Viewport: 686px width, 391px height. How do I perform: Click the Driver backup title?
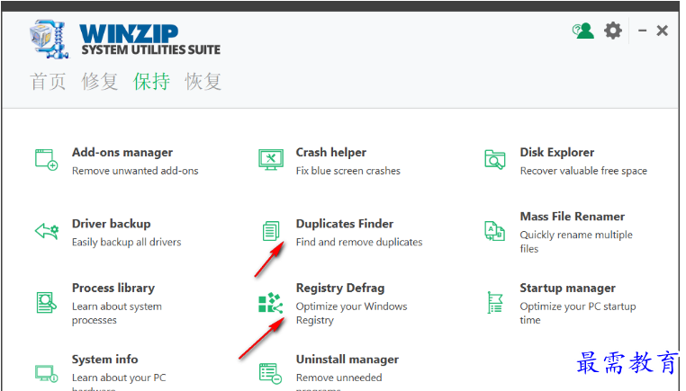[x=111, y=224]
